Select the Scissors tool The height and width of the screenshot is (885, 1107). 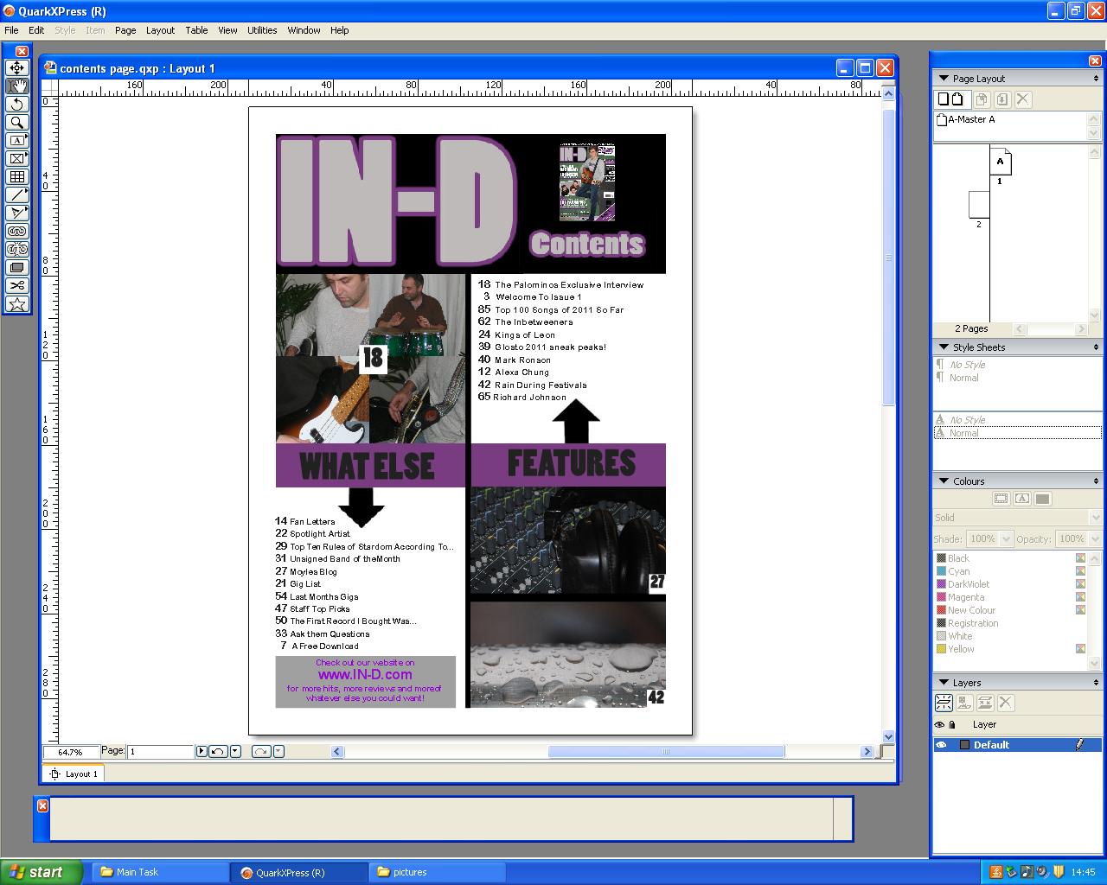[x=16, y=285]
